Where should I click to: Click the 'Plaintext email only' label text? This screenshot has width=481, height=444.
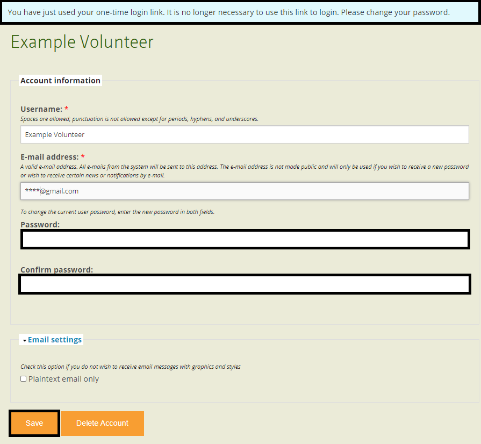63,379
